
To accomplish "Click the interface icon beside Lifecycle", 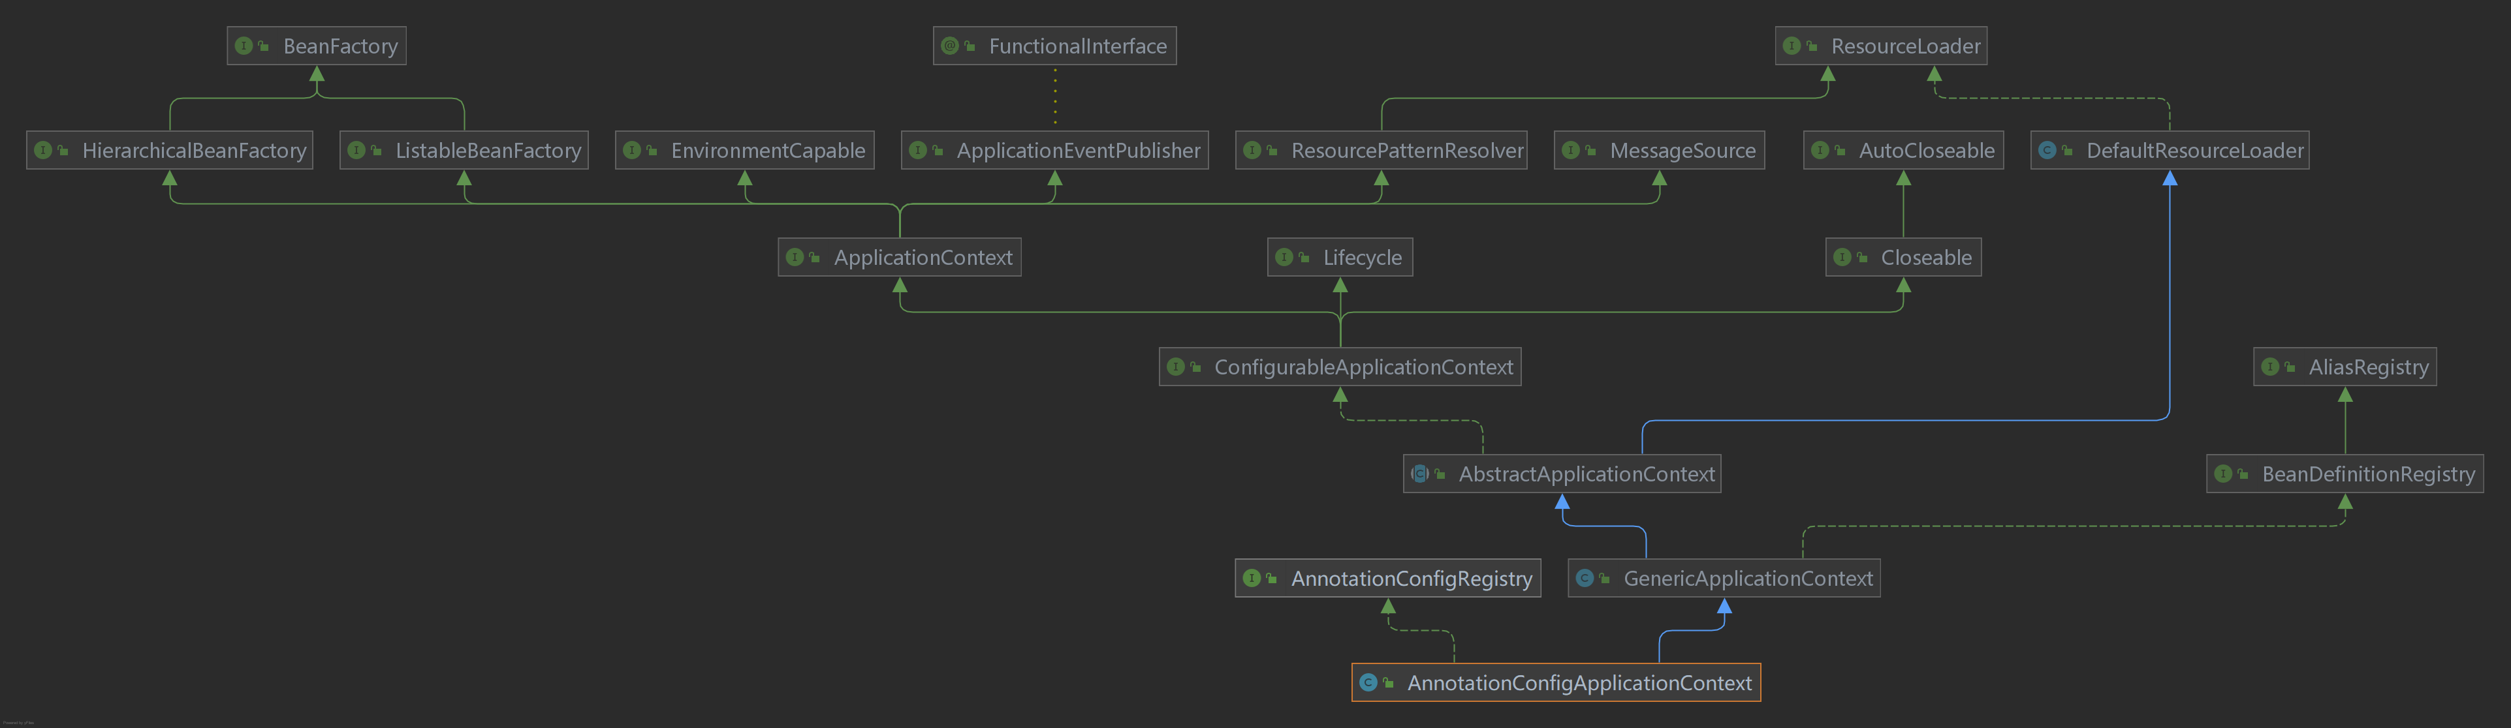I will pos(1284,257).
